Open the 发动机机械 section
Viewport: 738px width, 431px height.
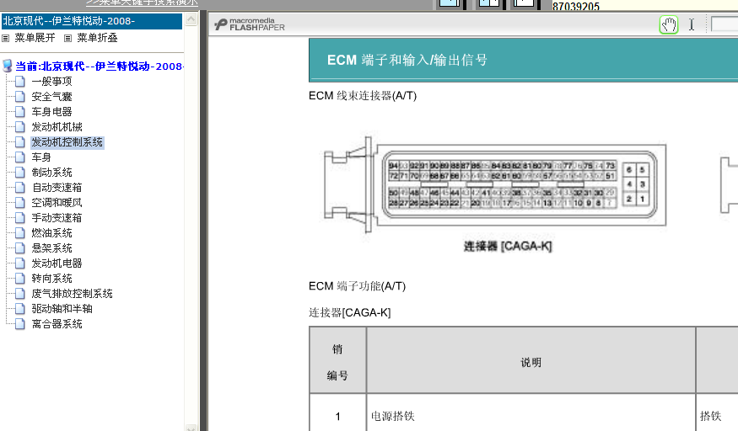point(57,127)
